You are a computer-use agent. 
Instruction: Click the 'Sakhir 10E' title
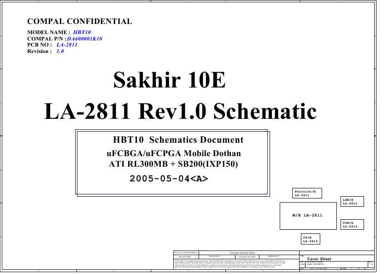(x=169, y=80)
